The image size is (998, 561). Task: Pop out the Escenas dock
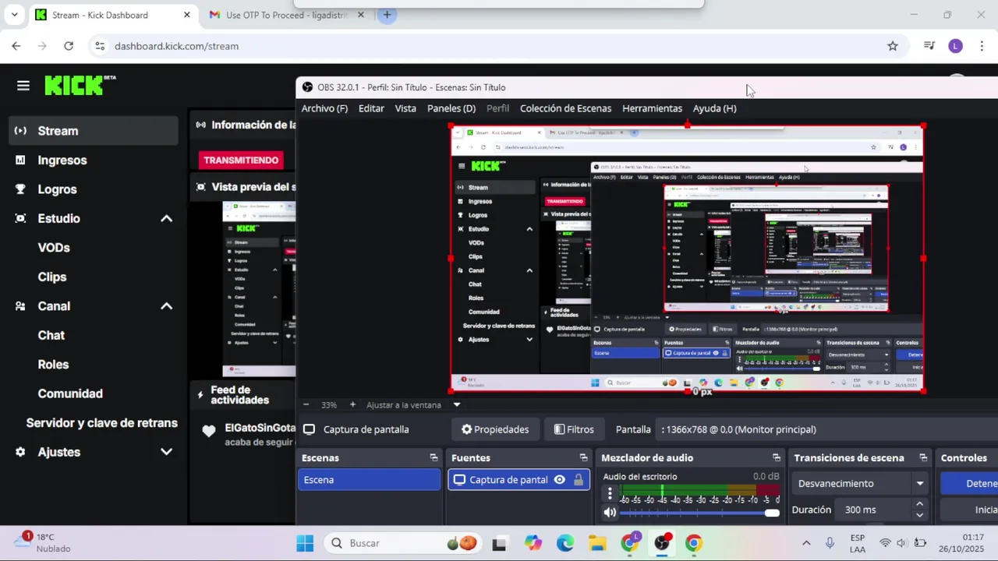(434, 458)
